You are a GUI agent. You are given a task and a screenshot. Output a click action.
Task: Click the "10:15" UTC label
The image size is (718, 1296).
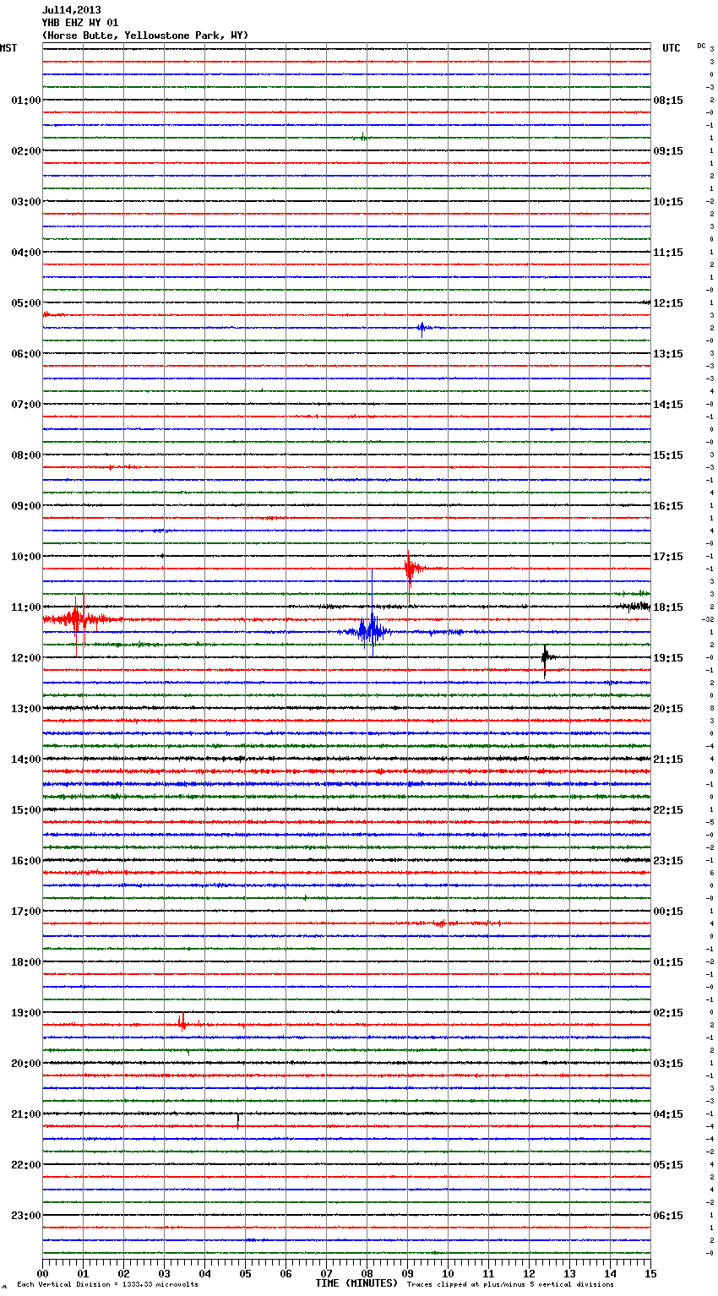click(668, 202)
